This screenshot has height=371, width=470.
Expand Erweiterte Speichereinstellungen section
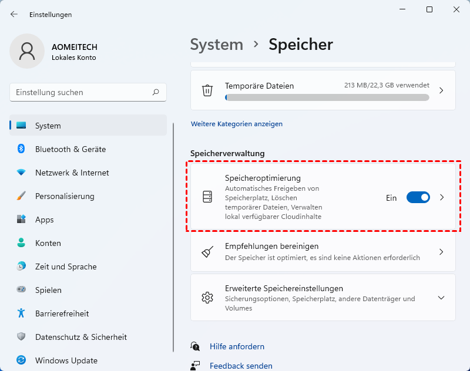coord(441,298)
